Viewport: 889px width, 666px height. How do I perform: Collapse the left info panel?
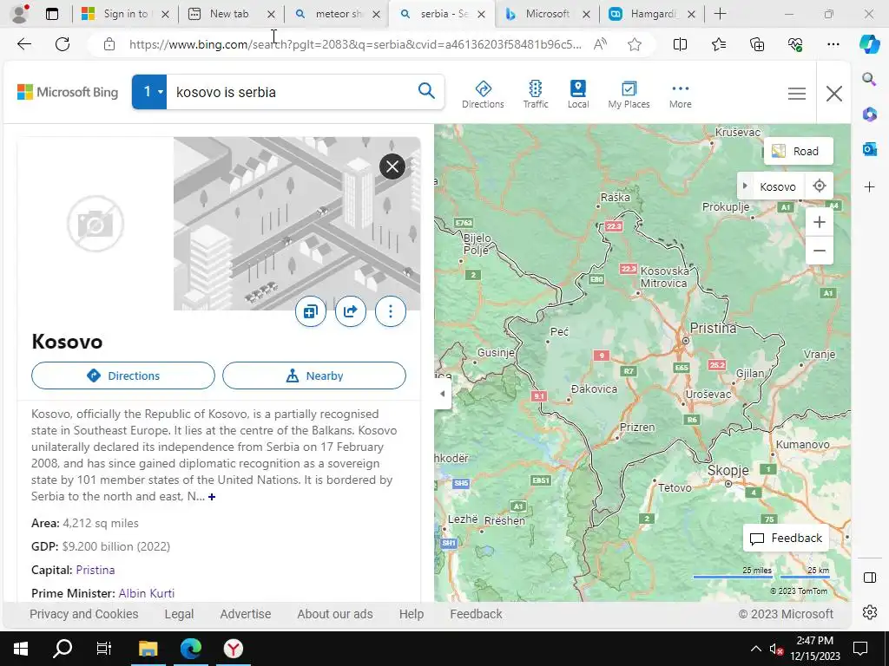click(443, 394)
